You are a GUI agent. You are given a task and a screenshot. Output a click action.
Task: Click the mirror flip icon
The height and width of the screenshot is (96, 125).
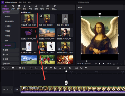[x=60, y=68]
